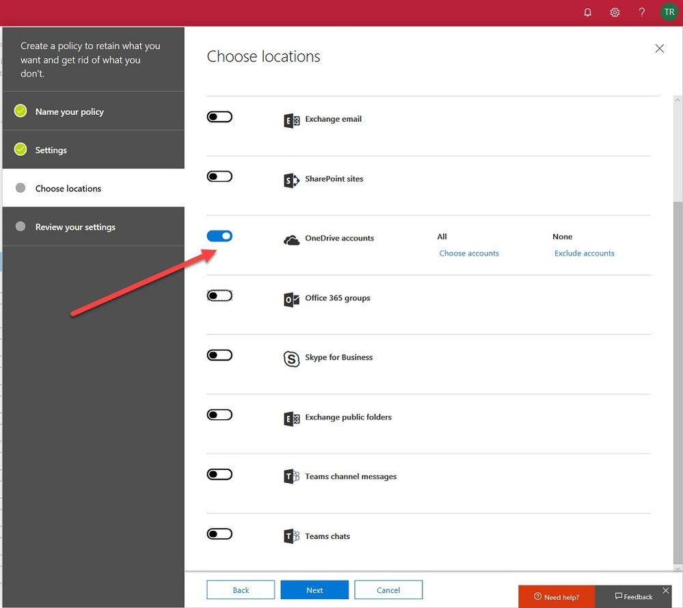Enable the Skype for Business toggle
The width and height of the screenshot is (683, 608).
(219, 355)
